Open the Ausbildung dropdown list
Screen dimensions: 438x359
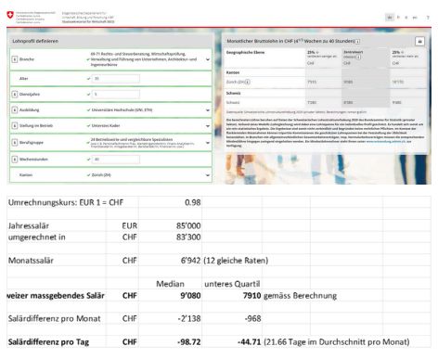[x=208, y=109]
